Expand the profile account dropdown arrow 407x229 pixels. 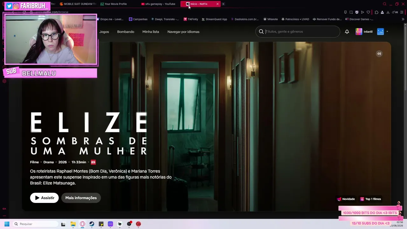coord(387,31)
